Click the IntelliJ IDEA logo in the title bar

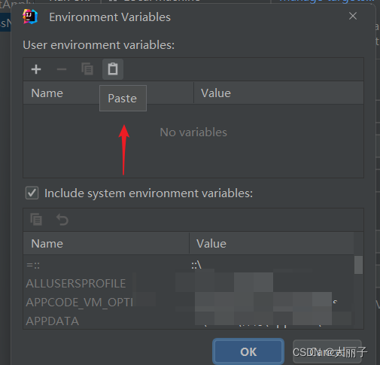click(x=30, y=17)
